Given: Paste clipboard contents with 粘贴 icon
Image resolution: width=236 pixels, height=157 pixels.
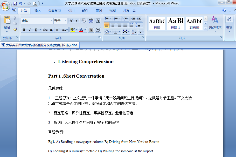Looking at the screenshot, I should [x=7, y=20].
